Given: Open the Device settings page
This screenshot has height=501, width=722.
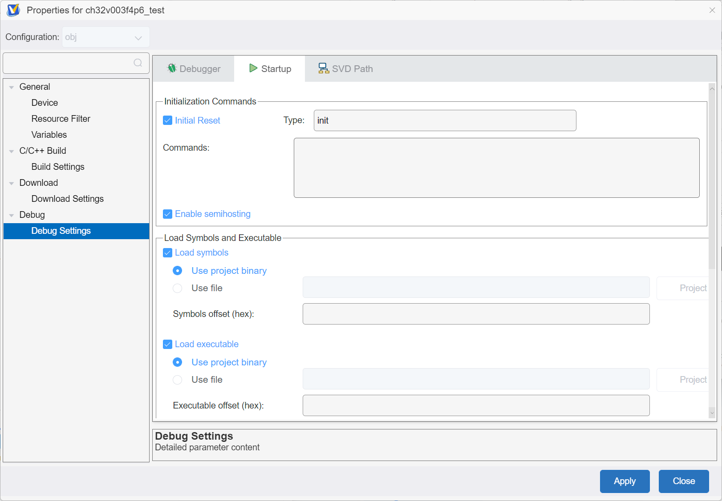Looking at the screenshot, I should point(45,103).
